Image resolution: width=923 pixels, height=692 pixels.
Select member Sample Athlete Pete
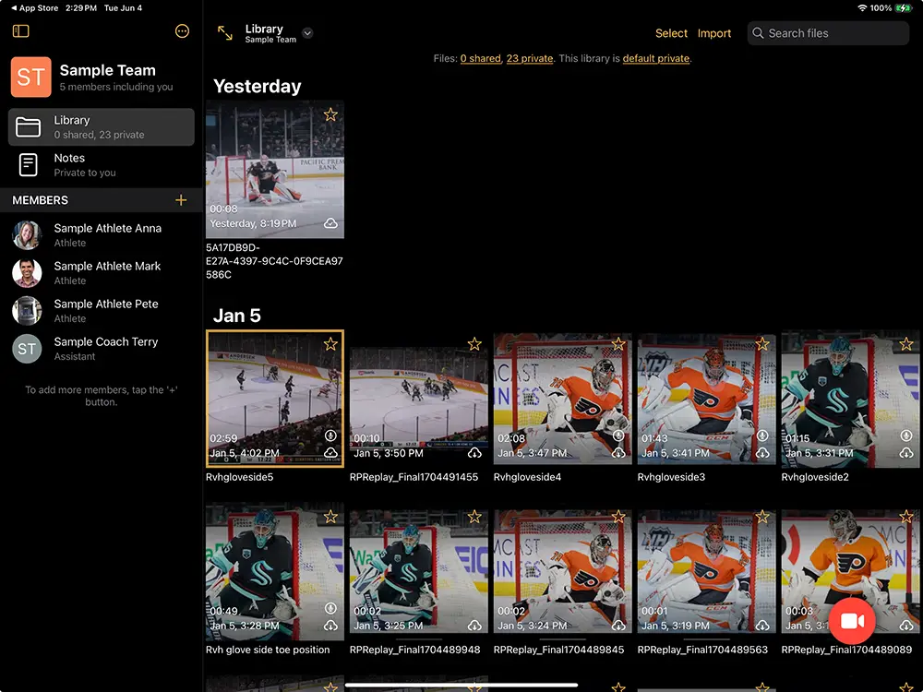click(102, 311)
